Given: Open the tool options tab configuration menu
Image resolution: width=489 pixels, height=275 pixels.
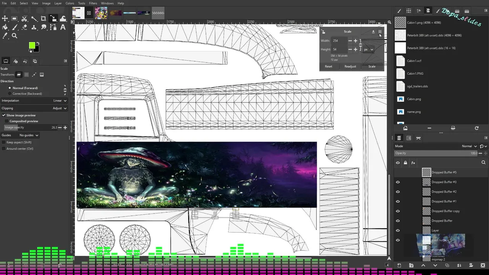Looking at the screenshot, I should tap(65, 61).
